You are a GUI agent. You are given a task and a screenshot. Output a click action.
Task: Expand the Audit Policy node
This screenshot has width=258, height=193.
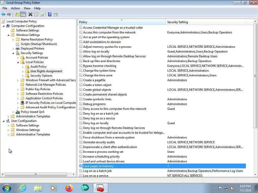pyautogui.click(x=23, y=67)
